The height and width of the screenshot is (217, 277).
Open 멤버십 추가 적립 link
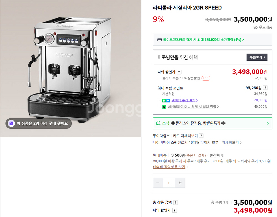[184, 100]
